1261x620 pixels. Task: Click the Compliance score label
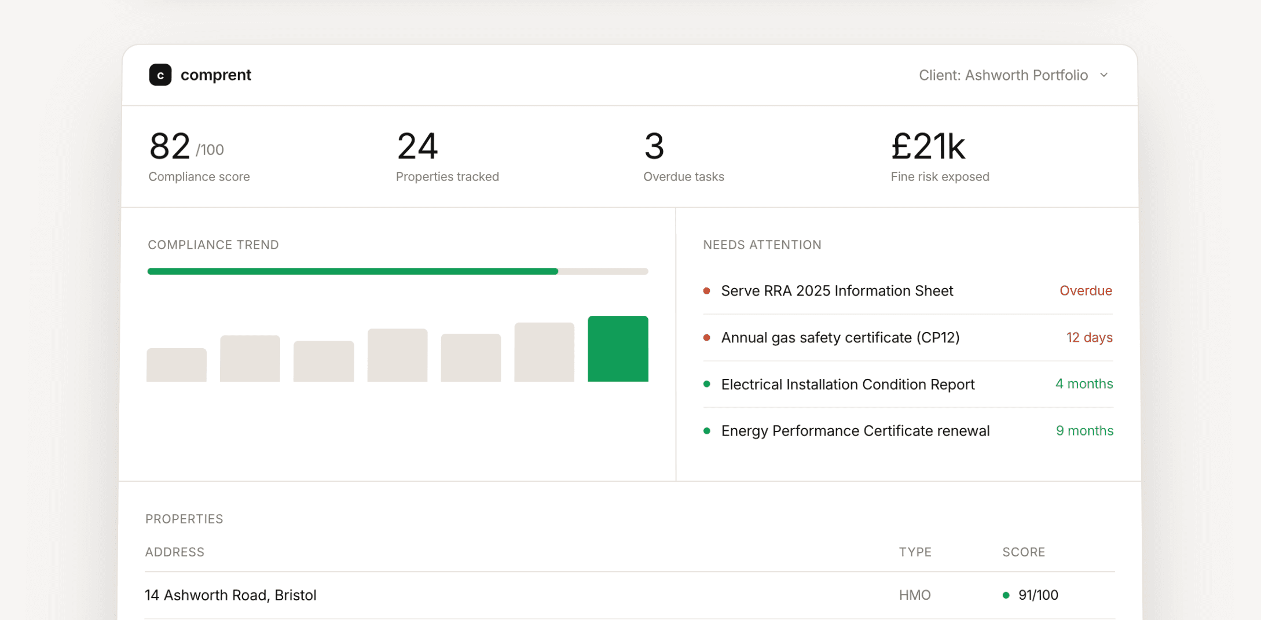click(199, 176)
